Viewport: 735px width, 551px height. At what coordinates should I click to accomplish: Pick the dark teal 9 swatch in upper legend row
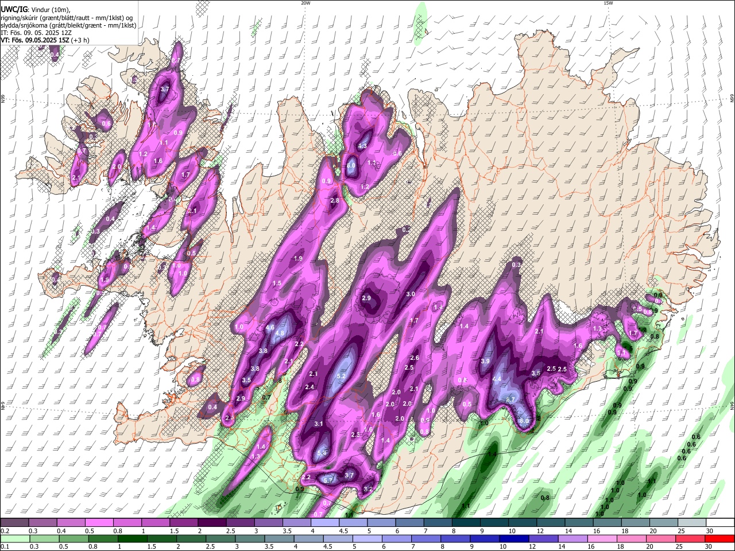tap(494, 523)
